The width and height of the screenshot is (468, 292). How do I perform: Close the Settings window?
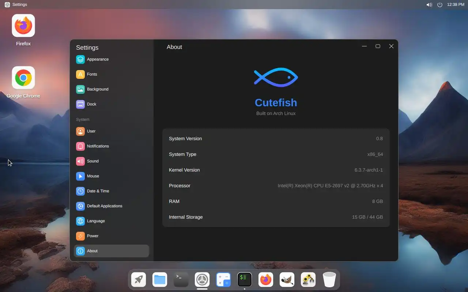391,46
